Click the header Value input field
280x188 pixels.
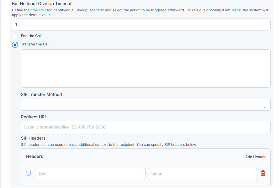[203, 174]
